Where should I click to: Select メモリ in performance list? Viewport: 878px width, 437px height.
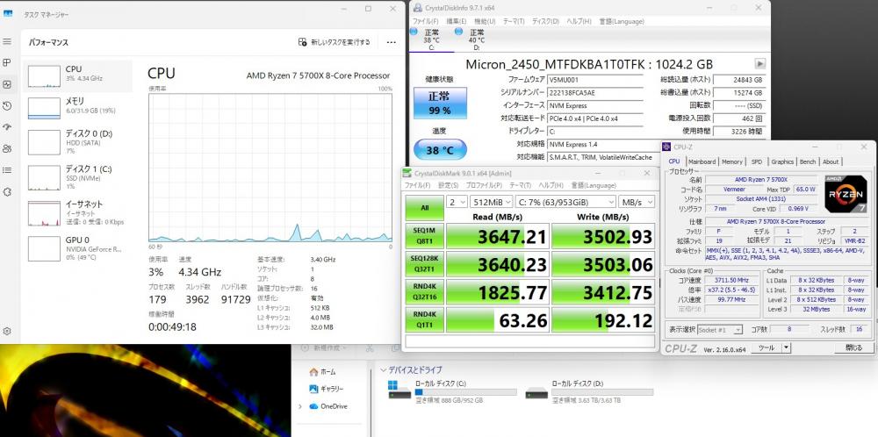(78, 108)
